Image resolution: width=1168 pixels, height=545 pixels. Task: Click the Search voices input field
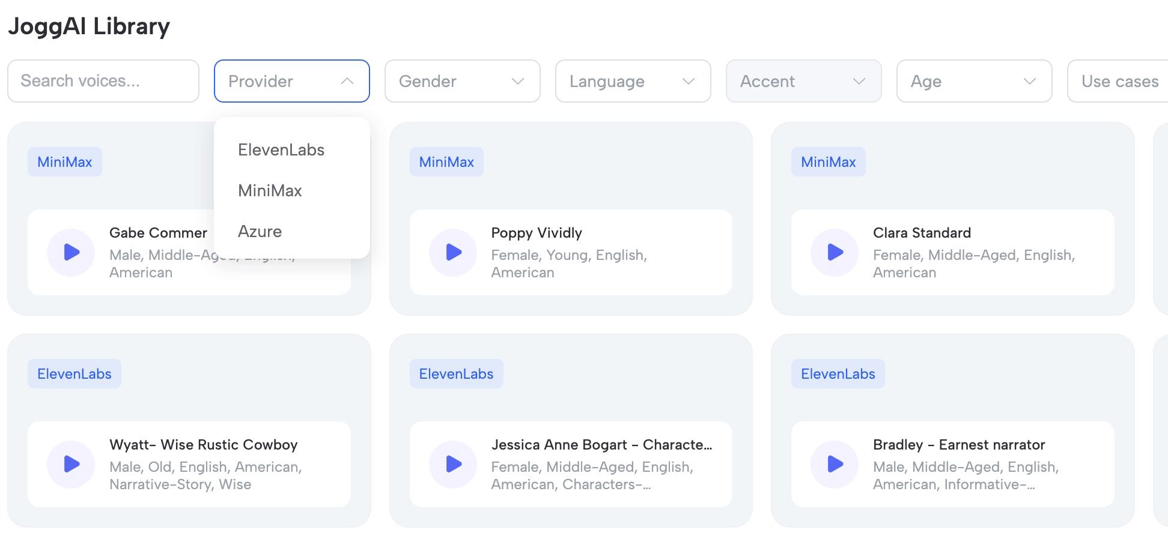(103, 81)
